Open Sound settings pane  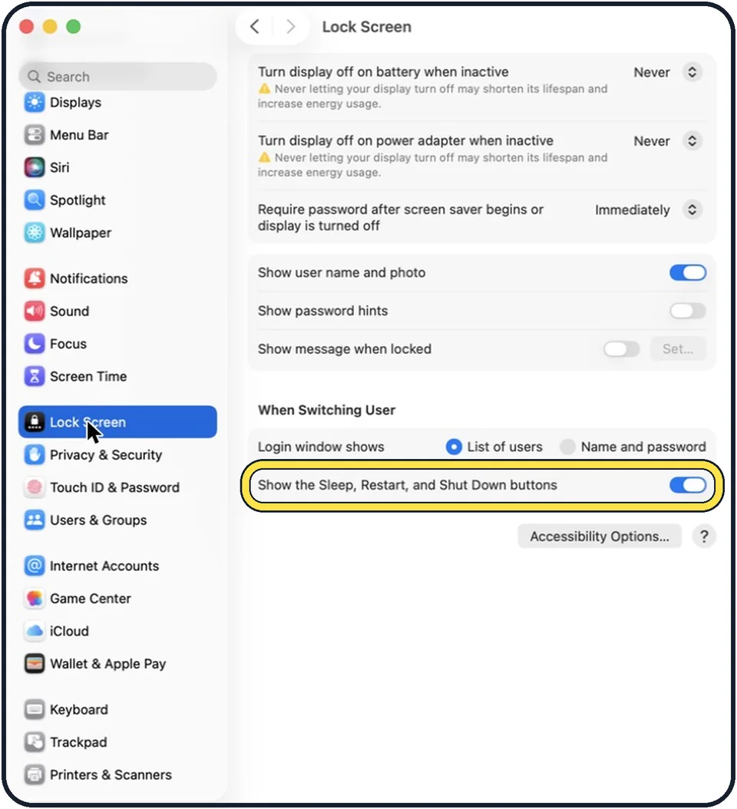click(x=117, y=311)
